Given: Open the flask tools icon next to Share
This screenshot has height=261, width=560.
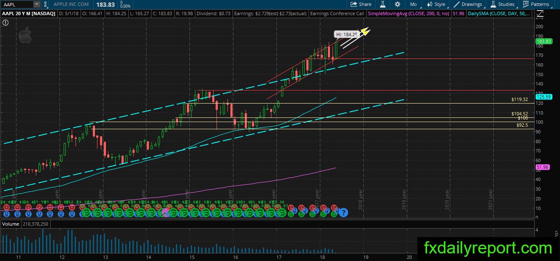Looking at the screenshot, I should tap(383, 4).
